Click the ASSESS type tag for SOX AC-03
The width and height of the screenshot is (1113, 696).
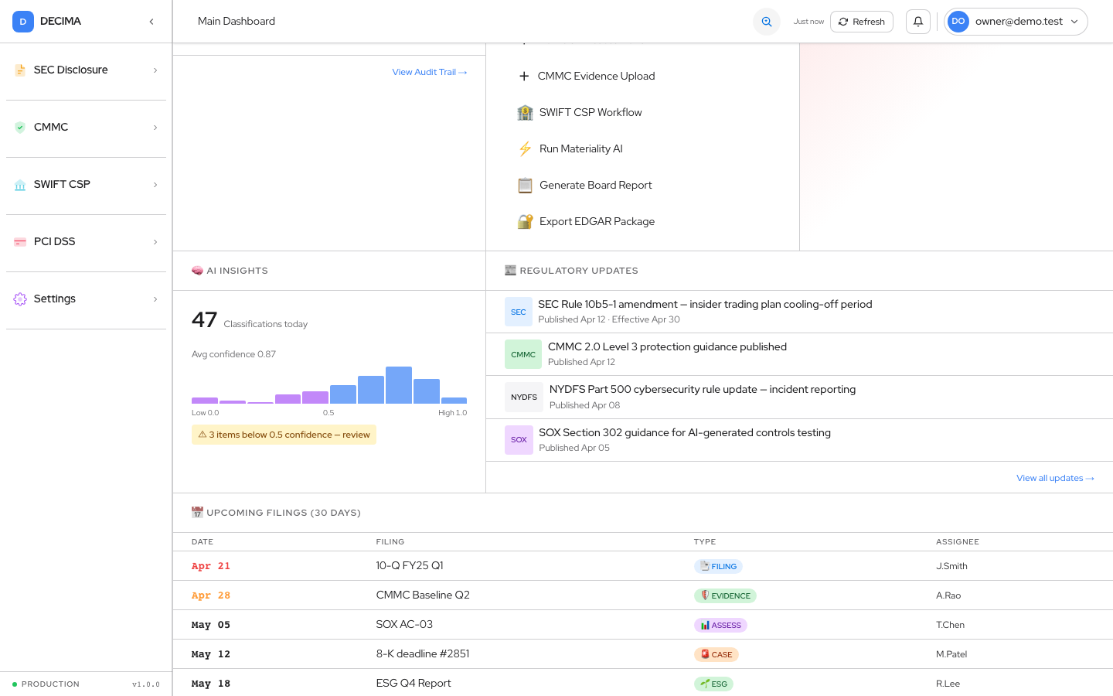tap(720, 625)
